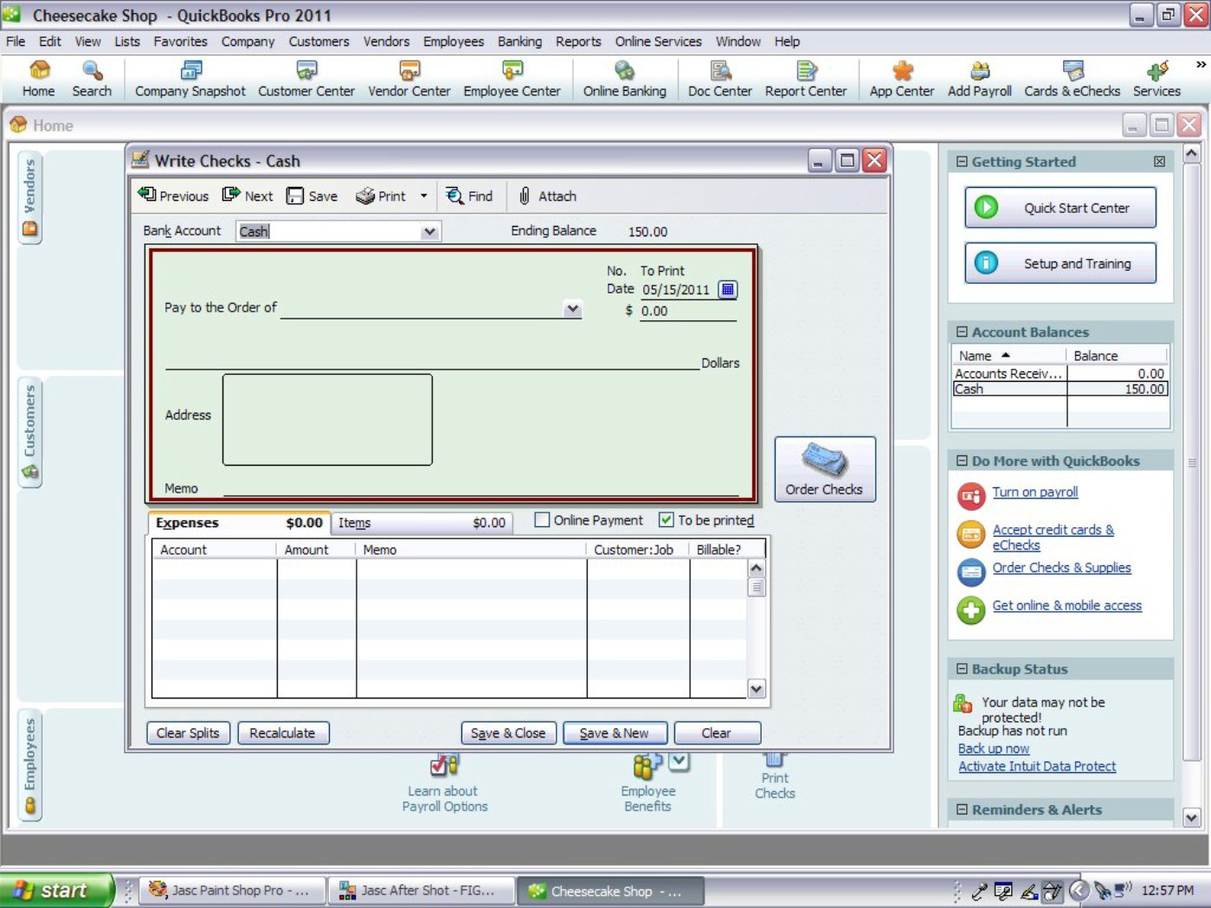Image resolution: width=1211 pixels, height=908 pixels.
Task: Click the Order Checks button
Action: (x=825, y=469)
